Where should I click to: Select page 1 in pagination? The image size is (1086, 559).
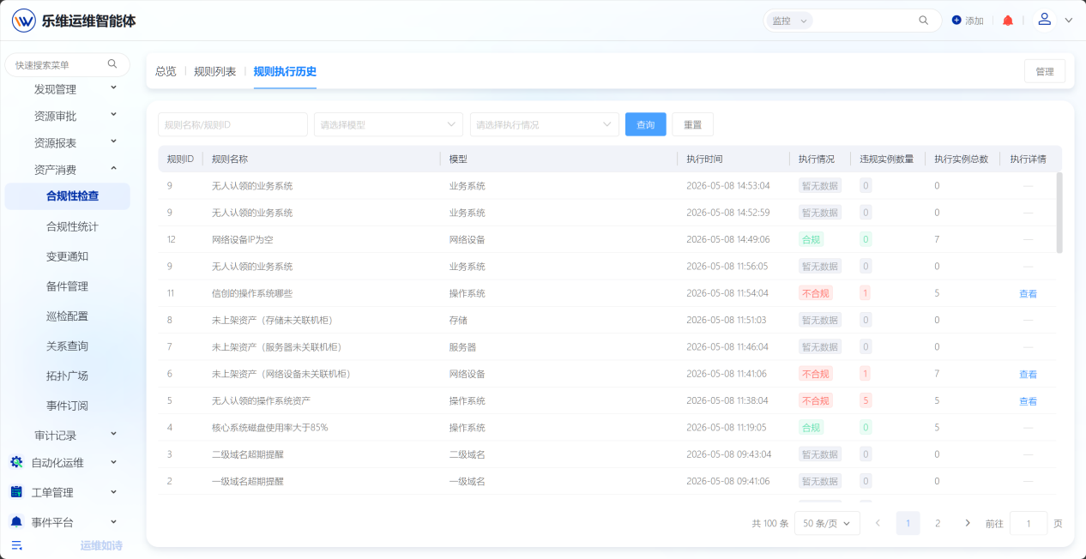[x=908, y=523]
